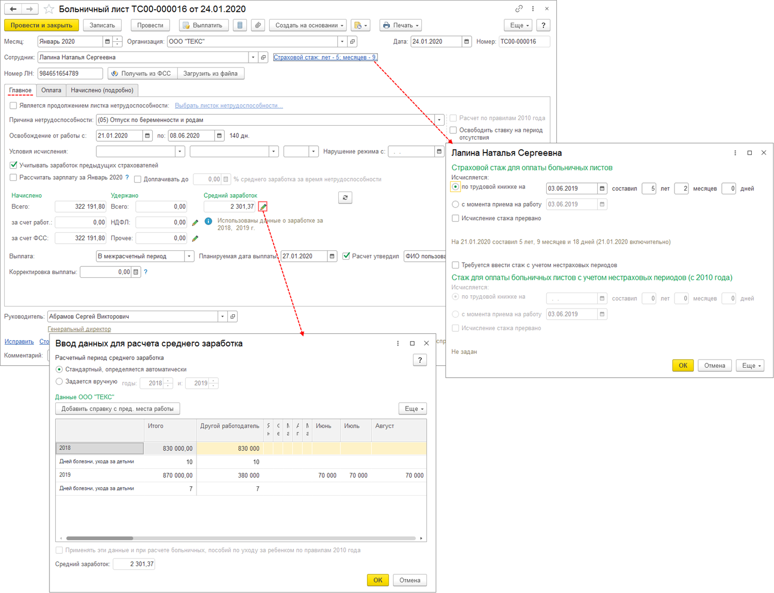Open three-dot menu in Ввод данных dialog
This screenshot has width=774, height=593.
click(x=398, y=344)
